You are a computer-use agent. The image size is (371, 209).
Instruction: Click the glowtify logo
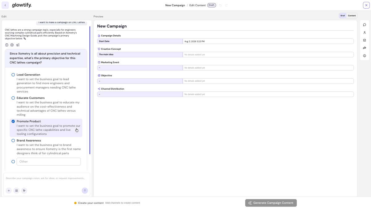click(x=22, y=5)
